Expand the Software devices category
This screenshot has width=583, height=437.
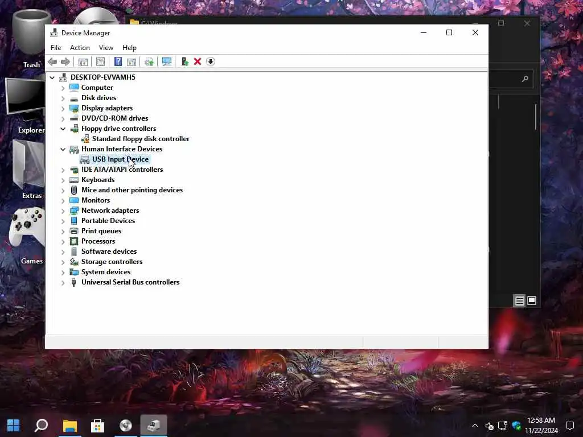pyautogui.click(x=63, y=252)
